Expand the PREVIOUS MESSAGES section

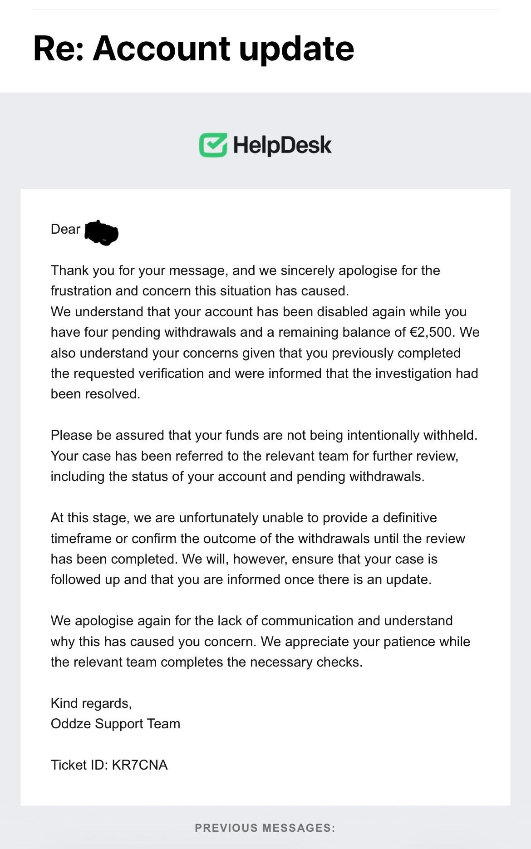265,828
